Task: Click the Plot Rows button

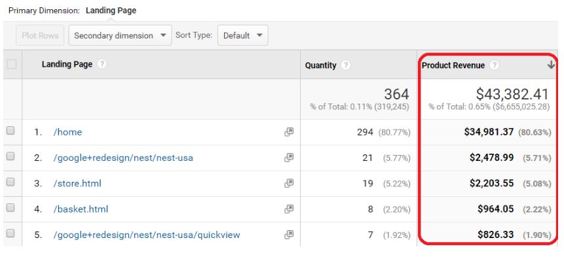Action: (x=40, y=35)
